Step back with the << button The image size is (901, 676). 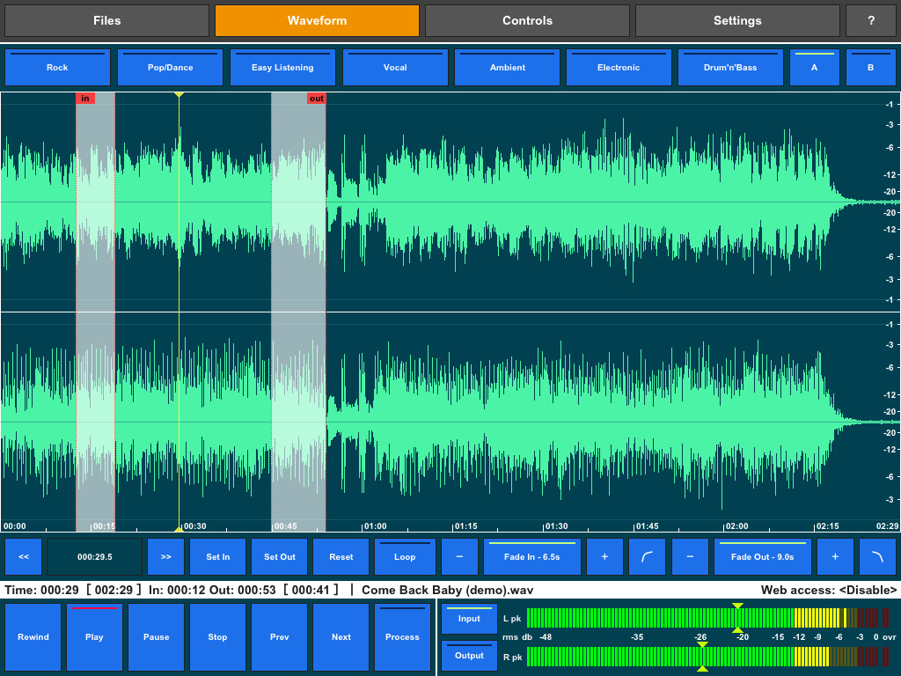(24, 556)
